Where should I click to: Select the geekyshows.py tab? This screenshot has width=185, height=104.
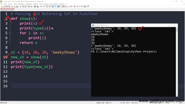7,10
